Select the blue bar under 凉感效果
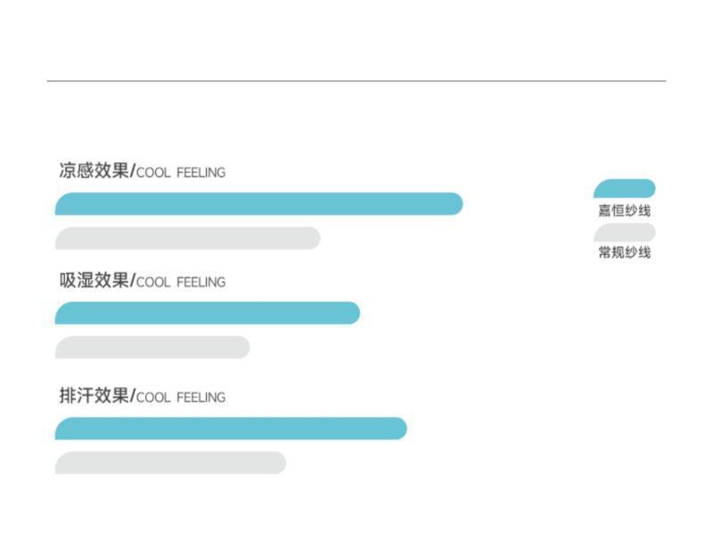713x534 pixels. tap(258, 204)
